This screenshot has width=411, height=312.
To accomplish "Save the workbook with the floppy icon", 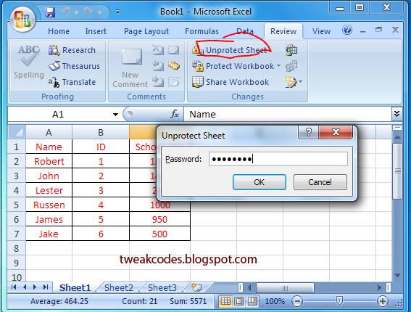I will [50, 12].
